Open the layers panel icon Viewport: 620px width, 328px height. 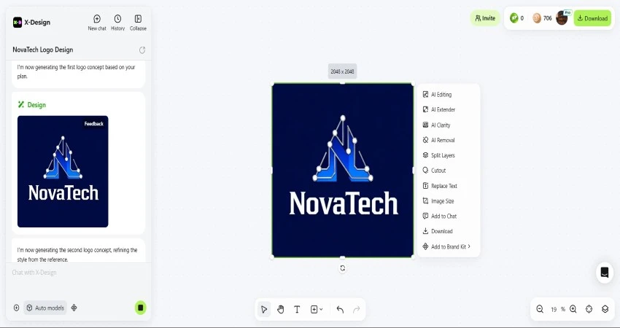[605, 309]
